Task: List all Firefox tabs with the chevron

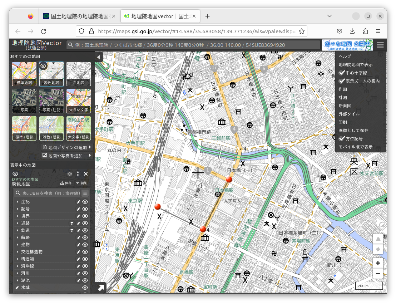Action: [329, 16]
